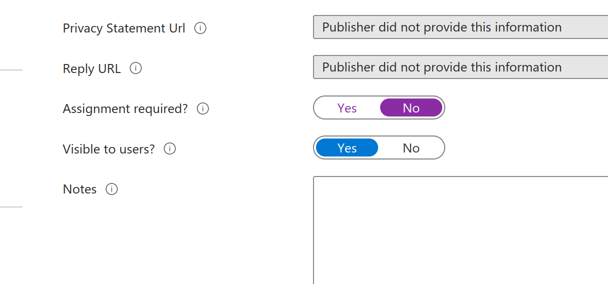This screenshot has height=284, width=608.
Task: Set Assignment required to Yes
Action: [x=347, y=108]
